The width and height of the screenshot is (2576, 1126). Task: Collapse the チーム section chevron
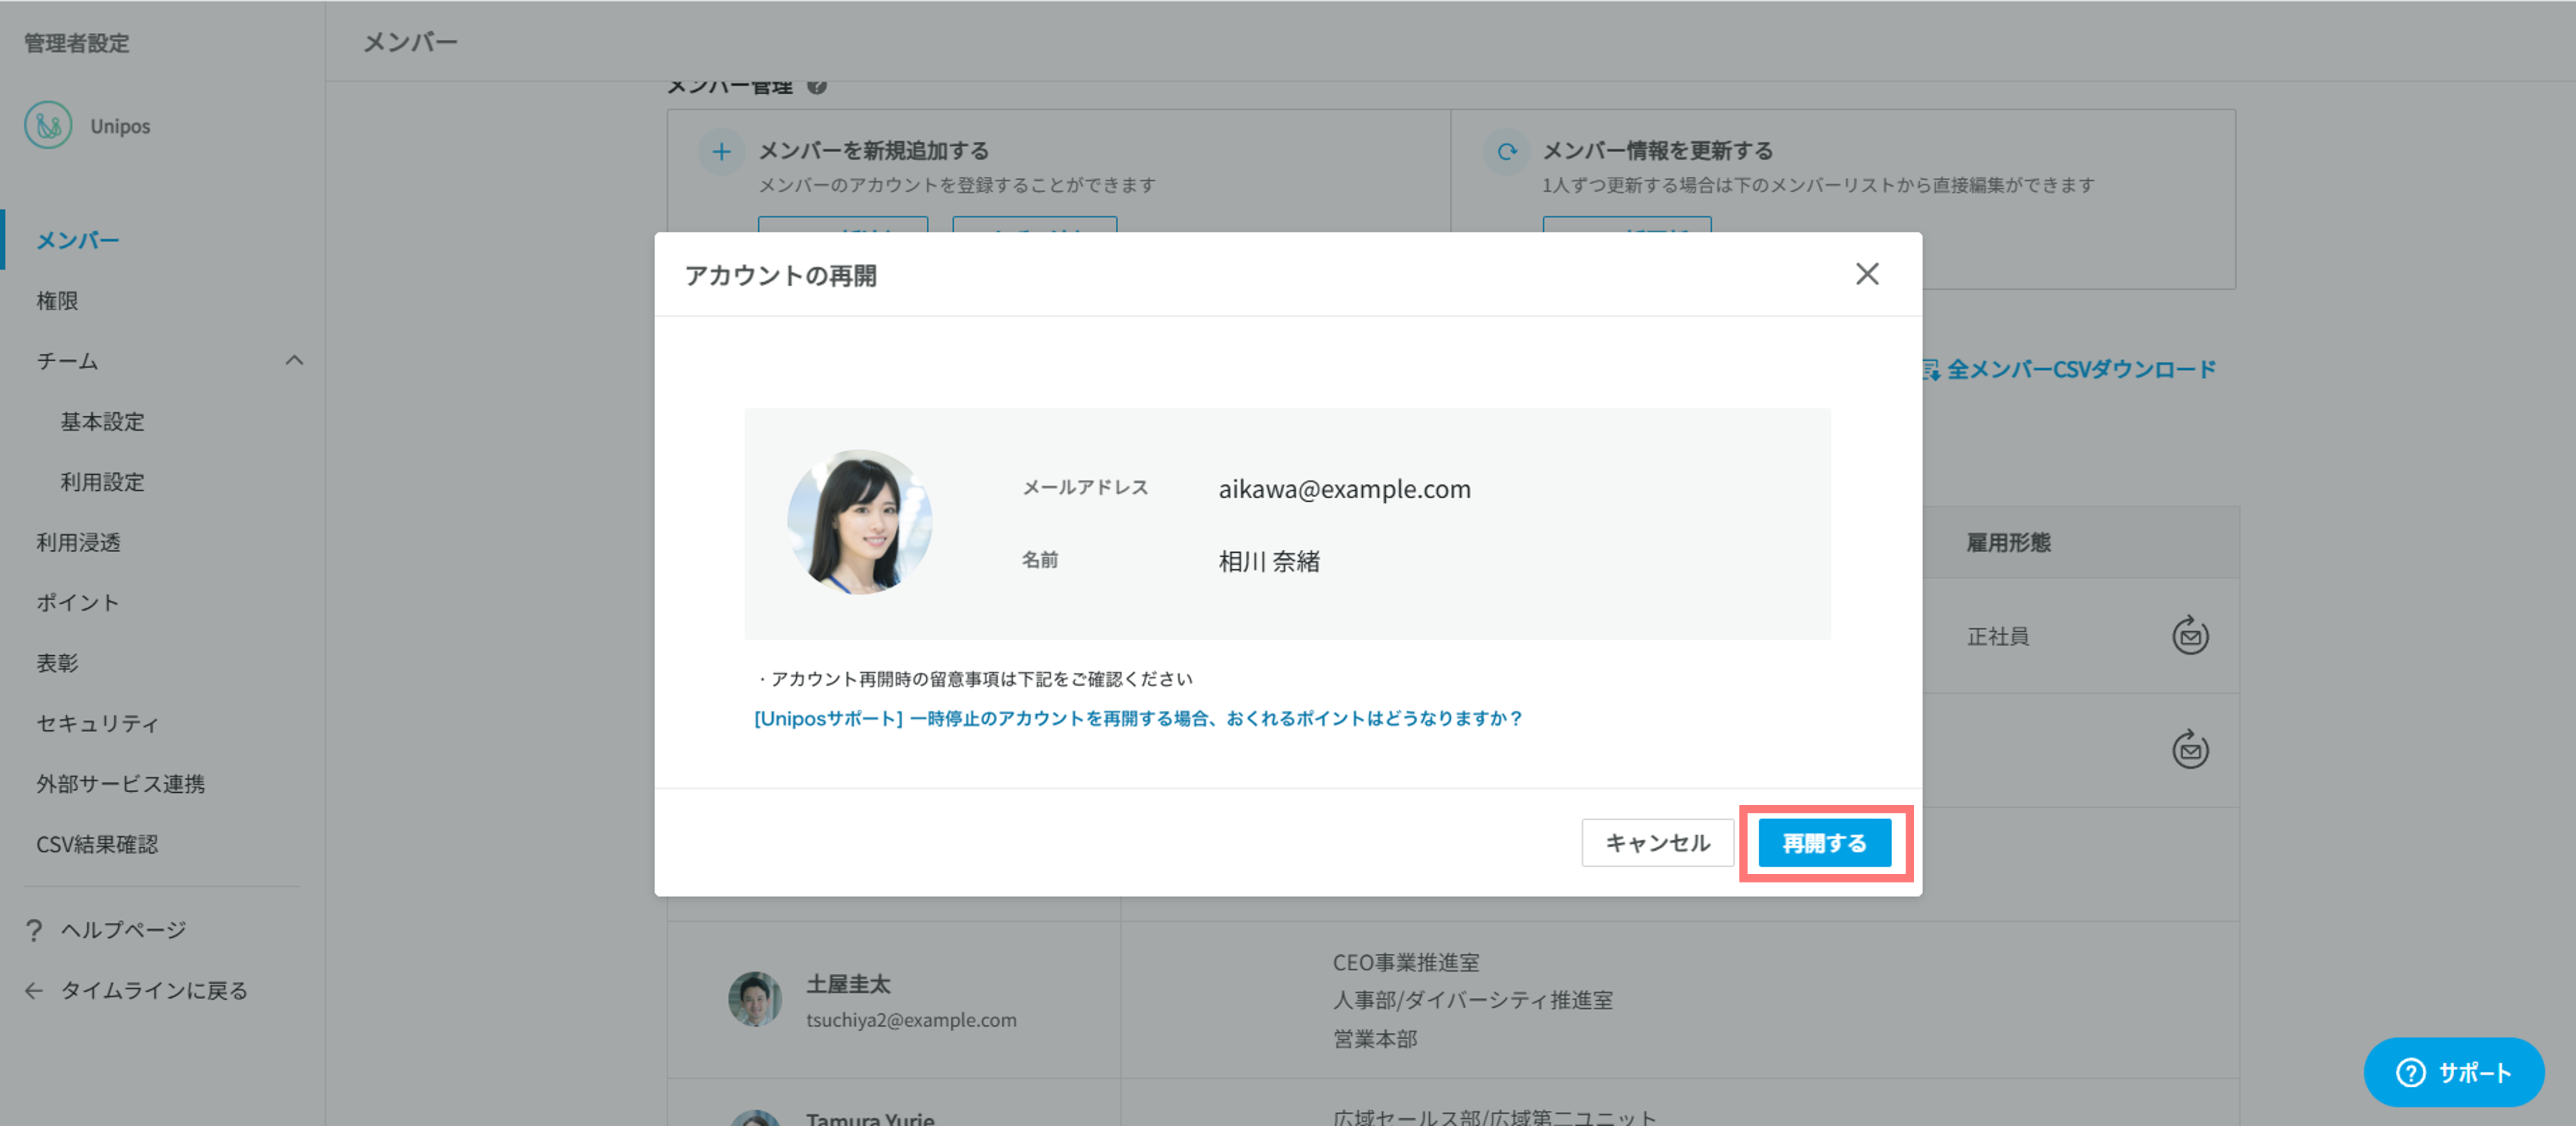click(294, 360)
